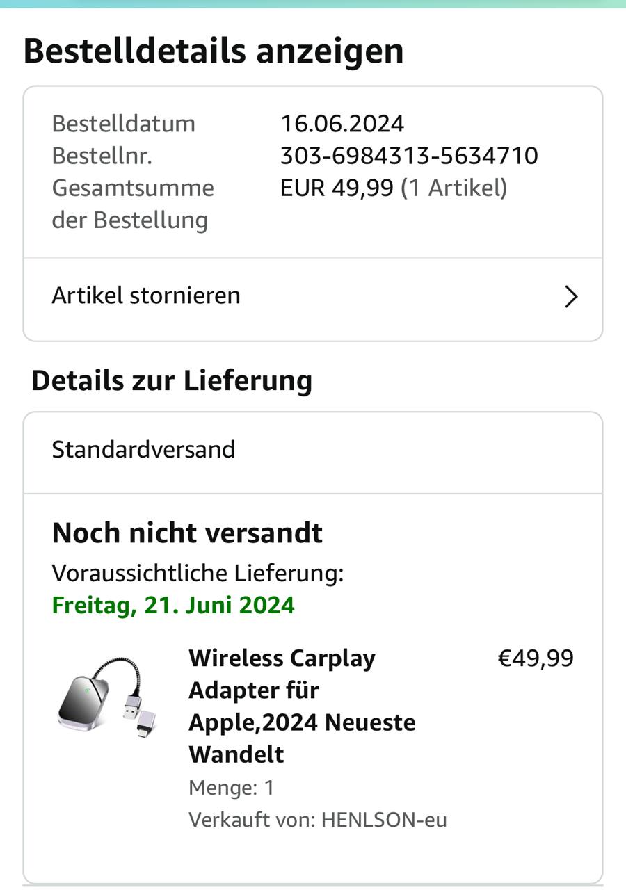Click the order date 16.06.2024
This screenshot has height=890, width=626.
click(342, 124)
